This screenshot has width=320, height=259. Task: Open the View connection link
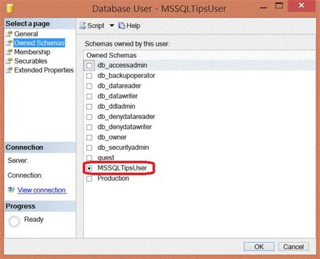click(x=42, y=190)
